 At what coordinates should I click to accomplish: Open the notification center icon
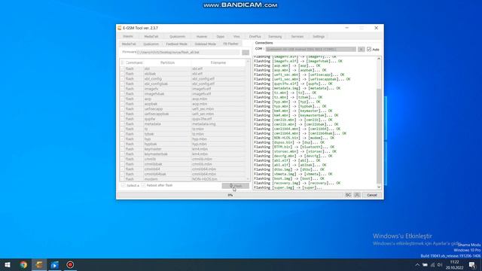coord(472,265)
